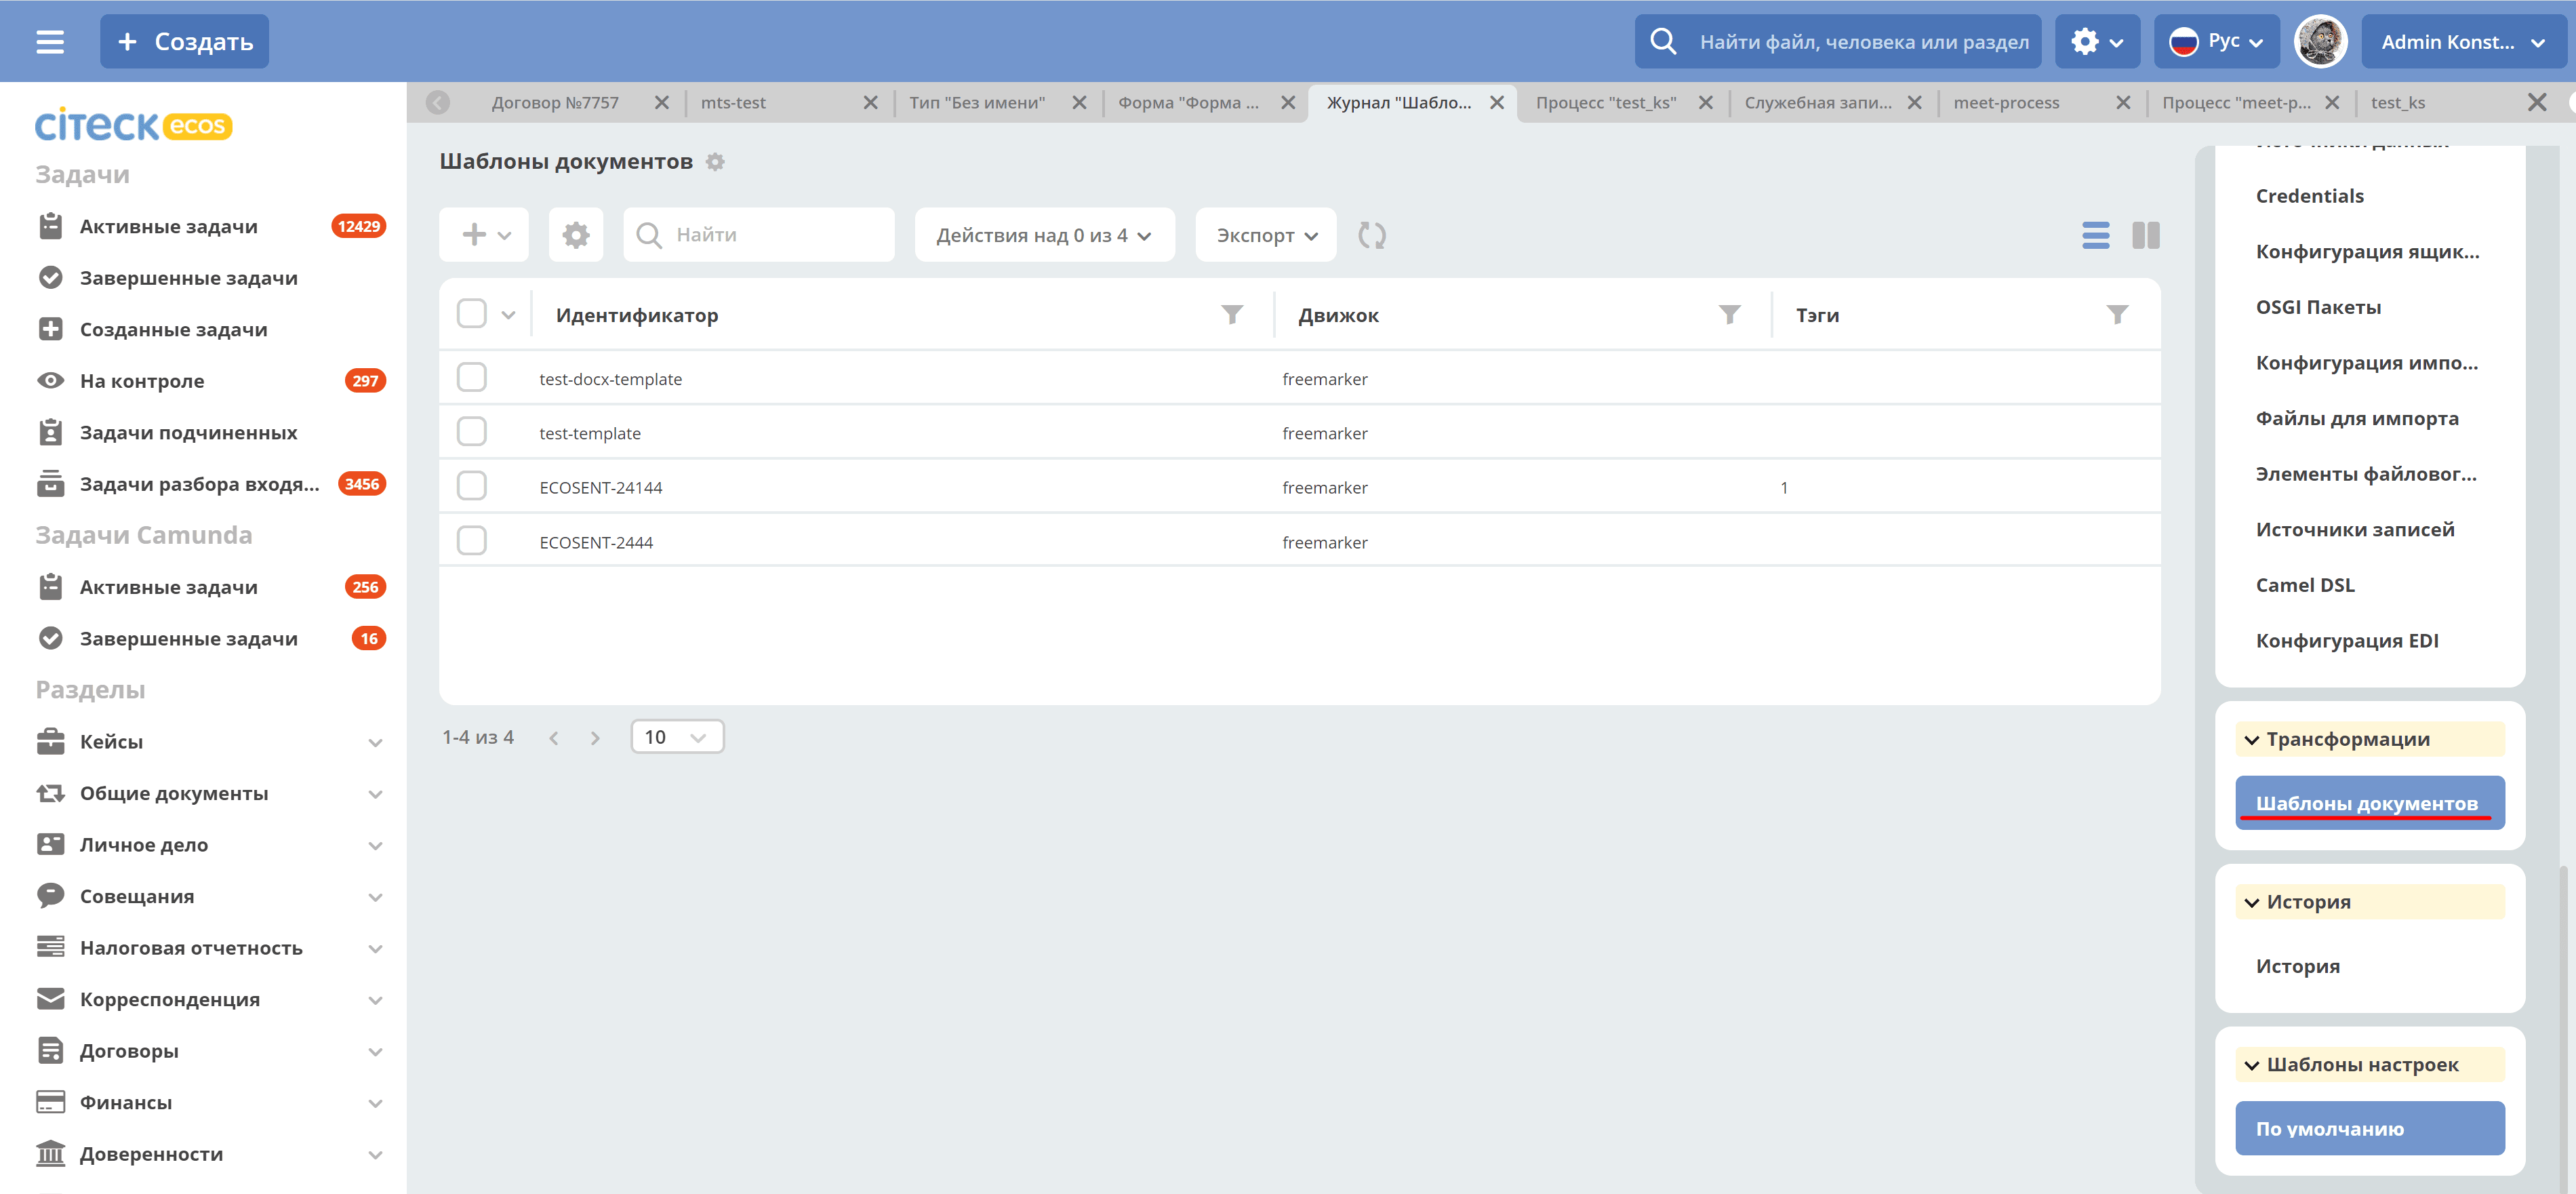The width and height of the screenshot is (2576, 1194).
Task: Click the user avatar picture
Action: (2320, 42)
